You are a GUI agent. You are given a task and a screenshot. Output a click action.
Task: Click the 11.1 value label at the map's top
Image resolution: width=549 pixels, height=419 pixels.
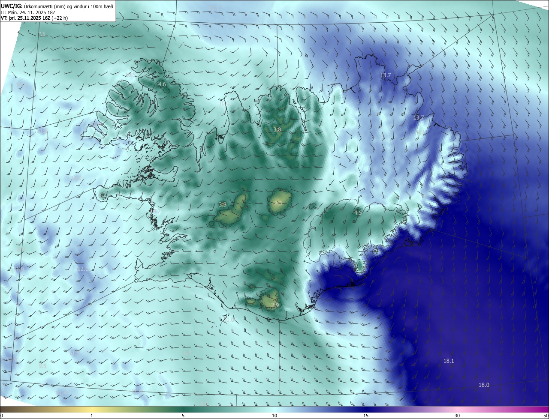[x=214, y=8]
